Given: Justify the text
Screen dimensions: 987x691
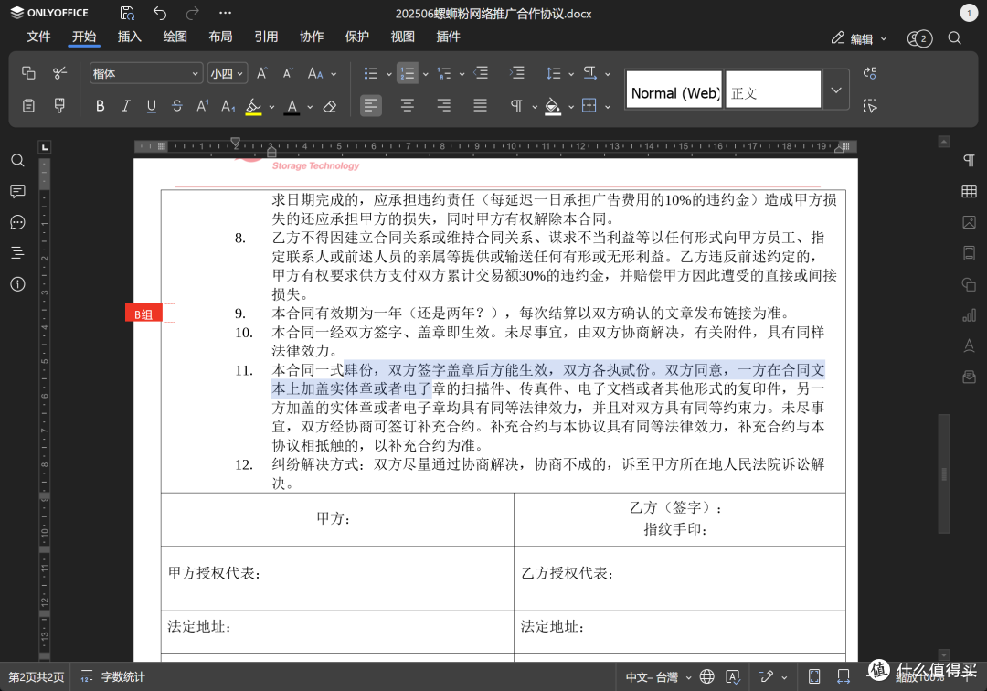Looking at the screenshot, I should (481, 106).
